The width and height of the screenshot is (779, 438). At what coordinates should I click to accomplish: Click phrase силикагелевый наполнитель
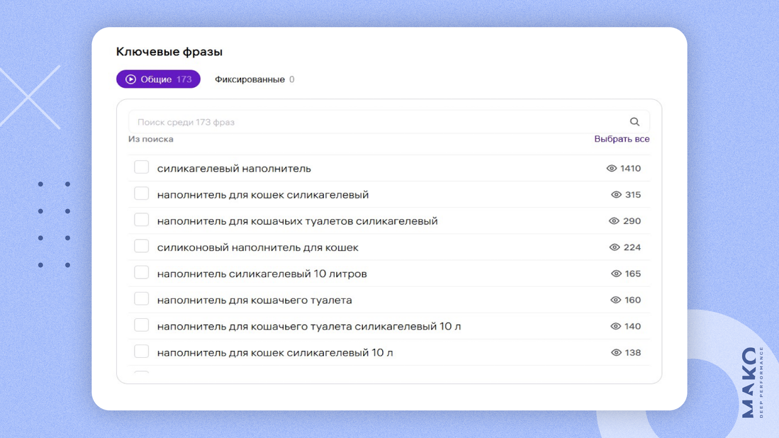[x=234, y=168]
